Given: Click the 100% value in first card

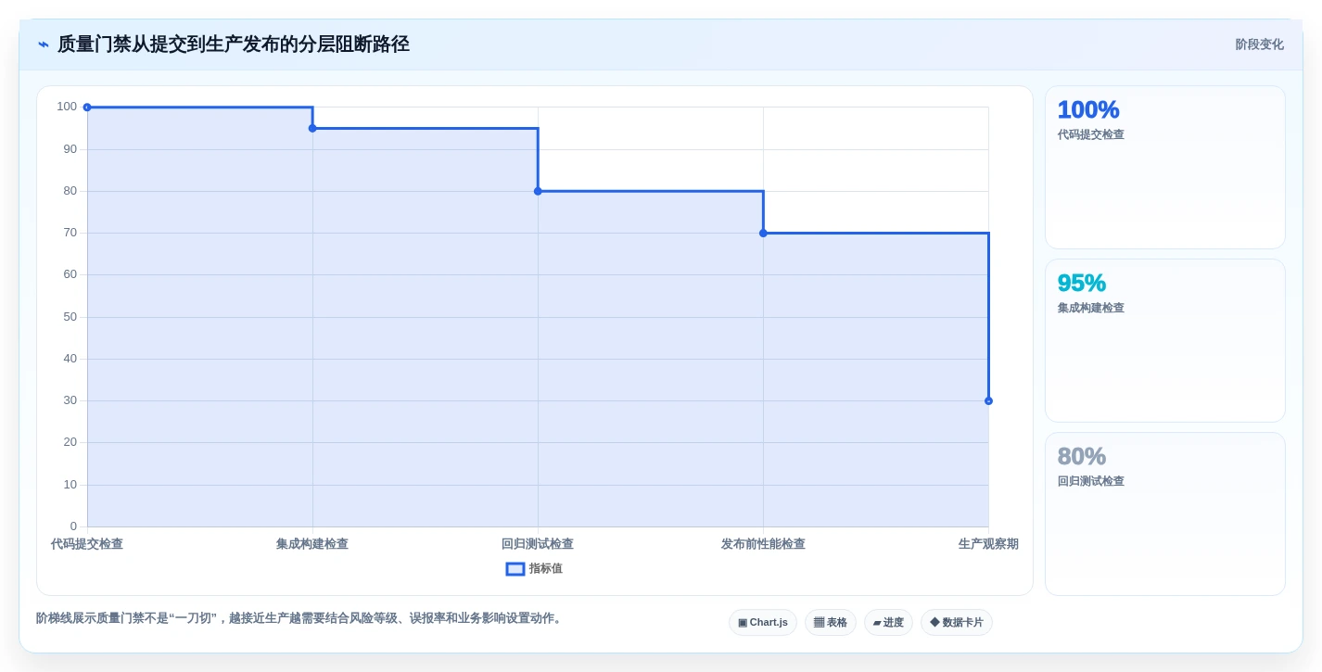Looking at the screenshot, I should click(x=1088, y=109).
